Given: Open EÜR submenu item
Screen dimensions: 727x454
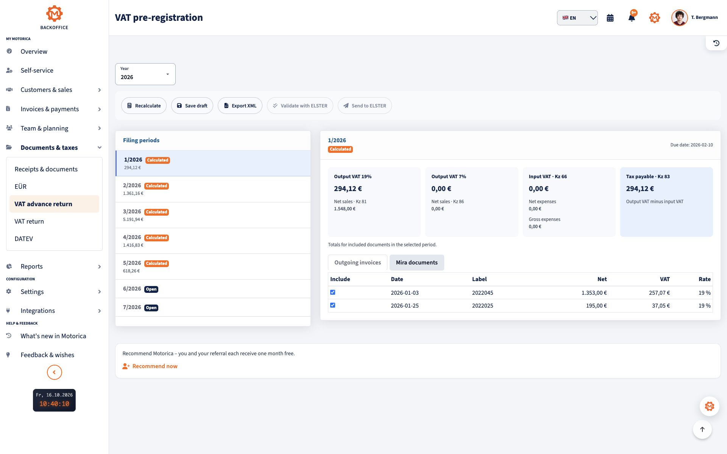Looking at the screenshot, I should [x=54, y=187].
